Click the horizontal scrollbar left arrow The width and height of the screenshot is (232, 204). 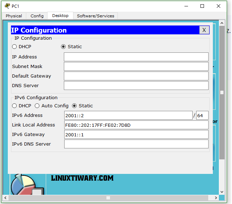(5, 198)
